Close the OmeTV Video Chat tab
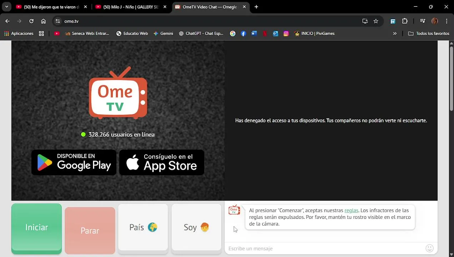The height and width of the screenshot is (257, 454). 244,7
